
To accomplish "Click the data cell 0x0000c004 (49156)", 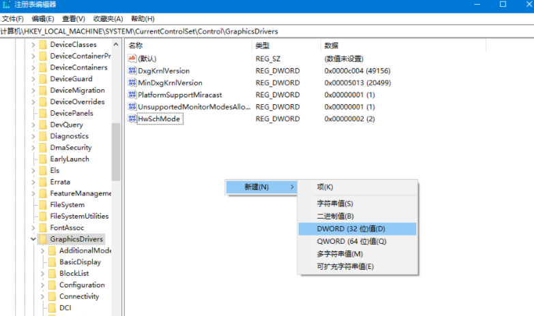I will [357, 71].
